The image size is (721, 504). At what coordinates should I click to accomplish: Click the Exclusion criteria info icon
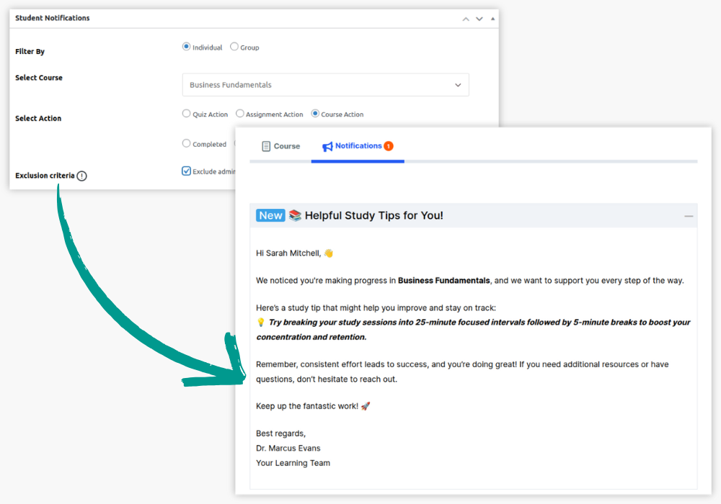[81, 176]
